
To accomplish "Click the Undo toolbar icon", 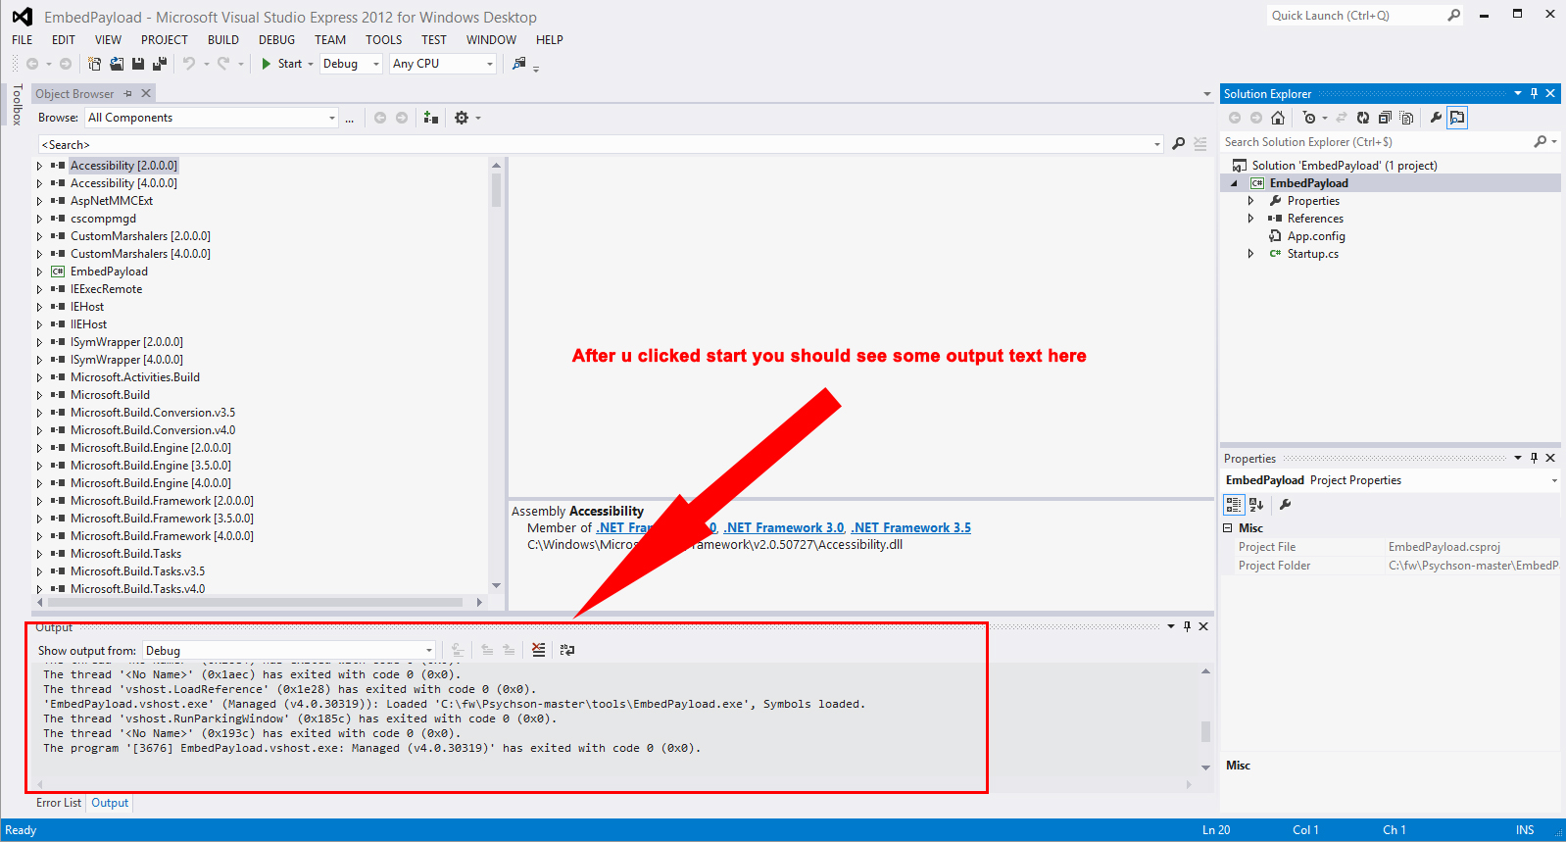I will pos(189,64).
